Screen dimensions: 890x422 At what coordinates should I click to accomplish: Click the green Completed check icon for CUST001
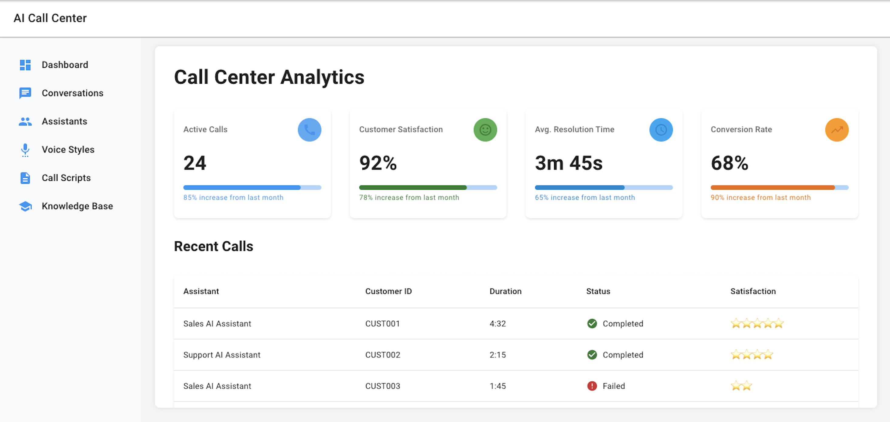point(592,323)
